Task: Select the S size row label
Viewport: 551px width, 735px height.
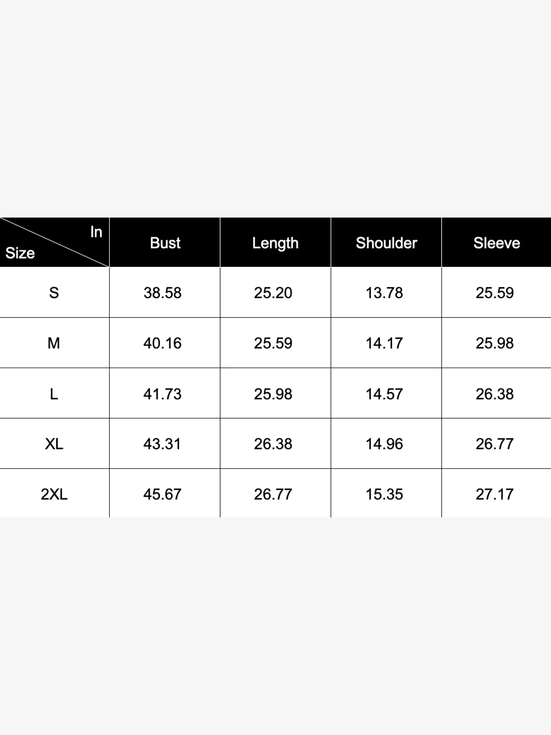Action: click(54, 293)
